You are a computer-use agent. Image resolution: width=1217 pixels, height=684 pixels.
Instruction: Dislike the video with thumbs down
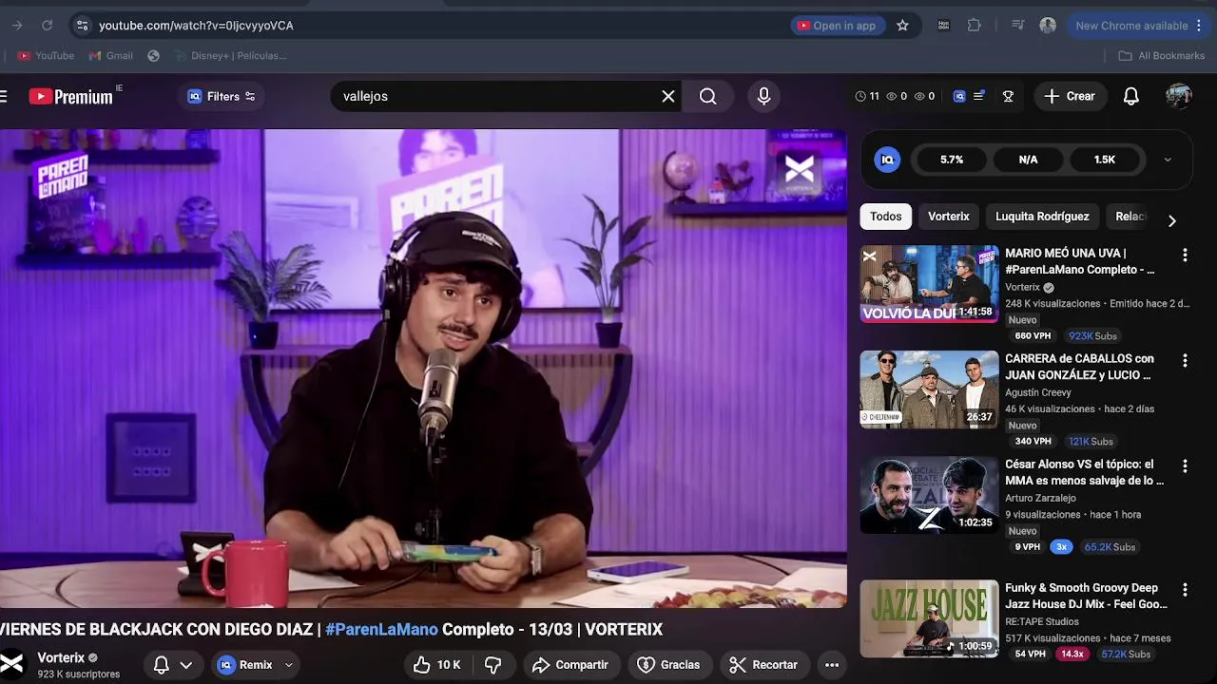coord(493,665)
